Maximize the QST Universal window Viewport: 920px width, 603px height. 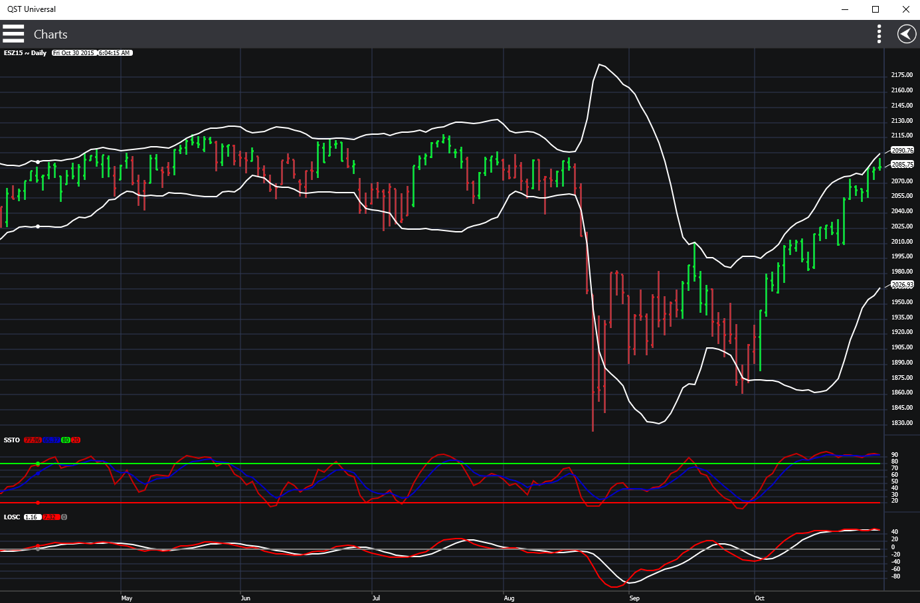point(875,9)
